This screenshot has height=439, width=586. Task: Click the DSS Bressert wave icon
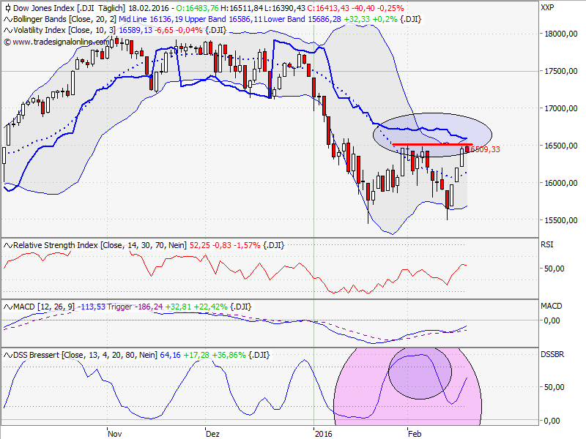[7, 355]
